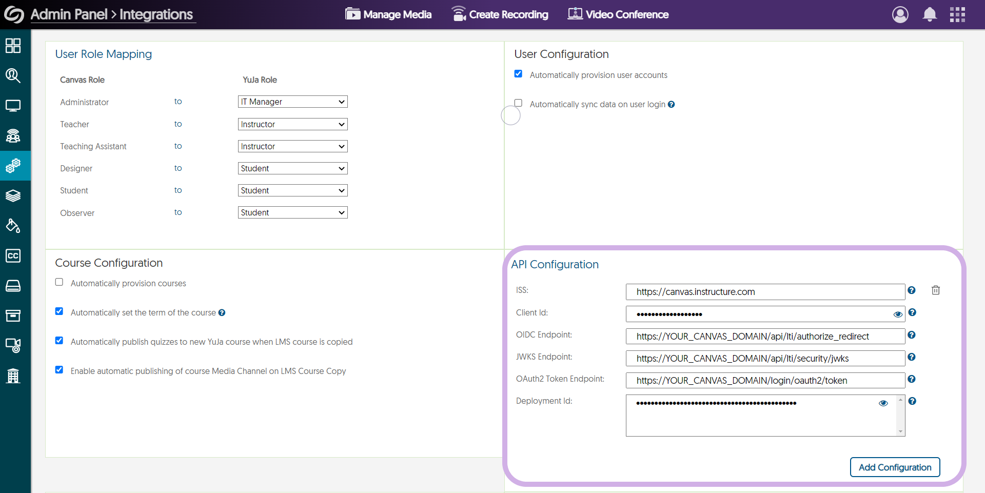This screenshot has height=493, width=985.
Task: Open the user profile avatar icon
Action: click(x=900, y=14)
